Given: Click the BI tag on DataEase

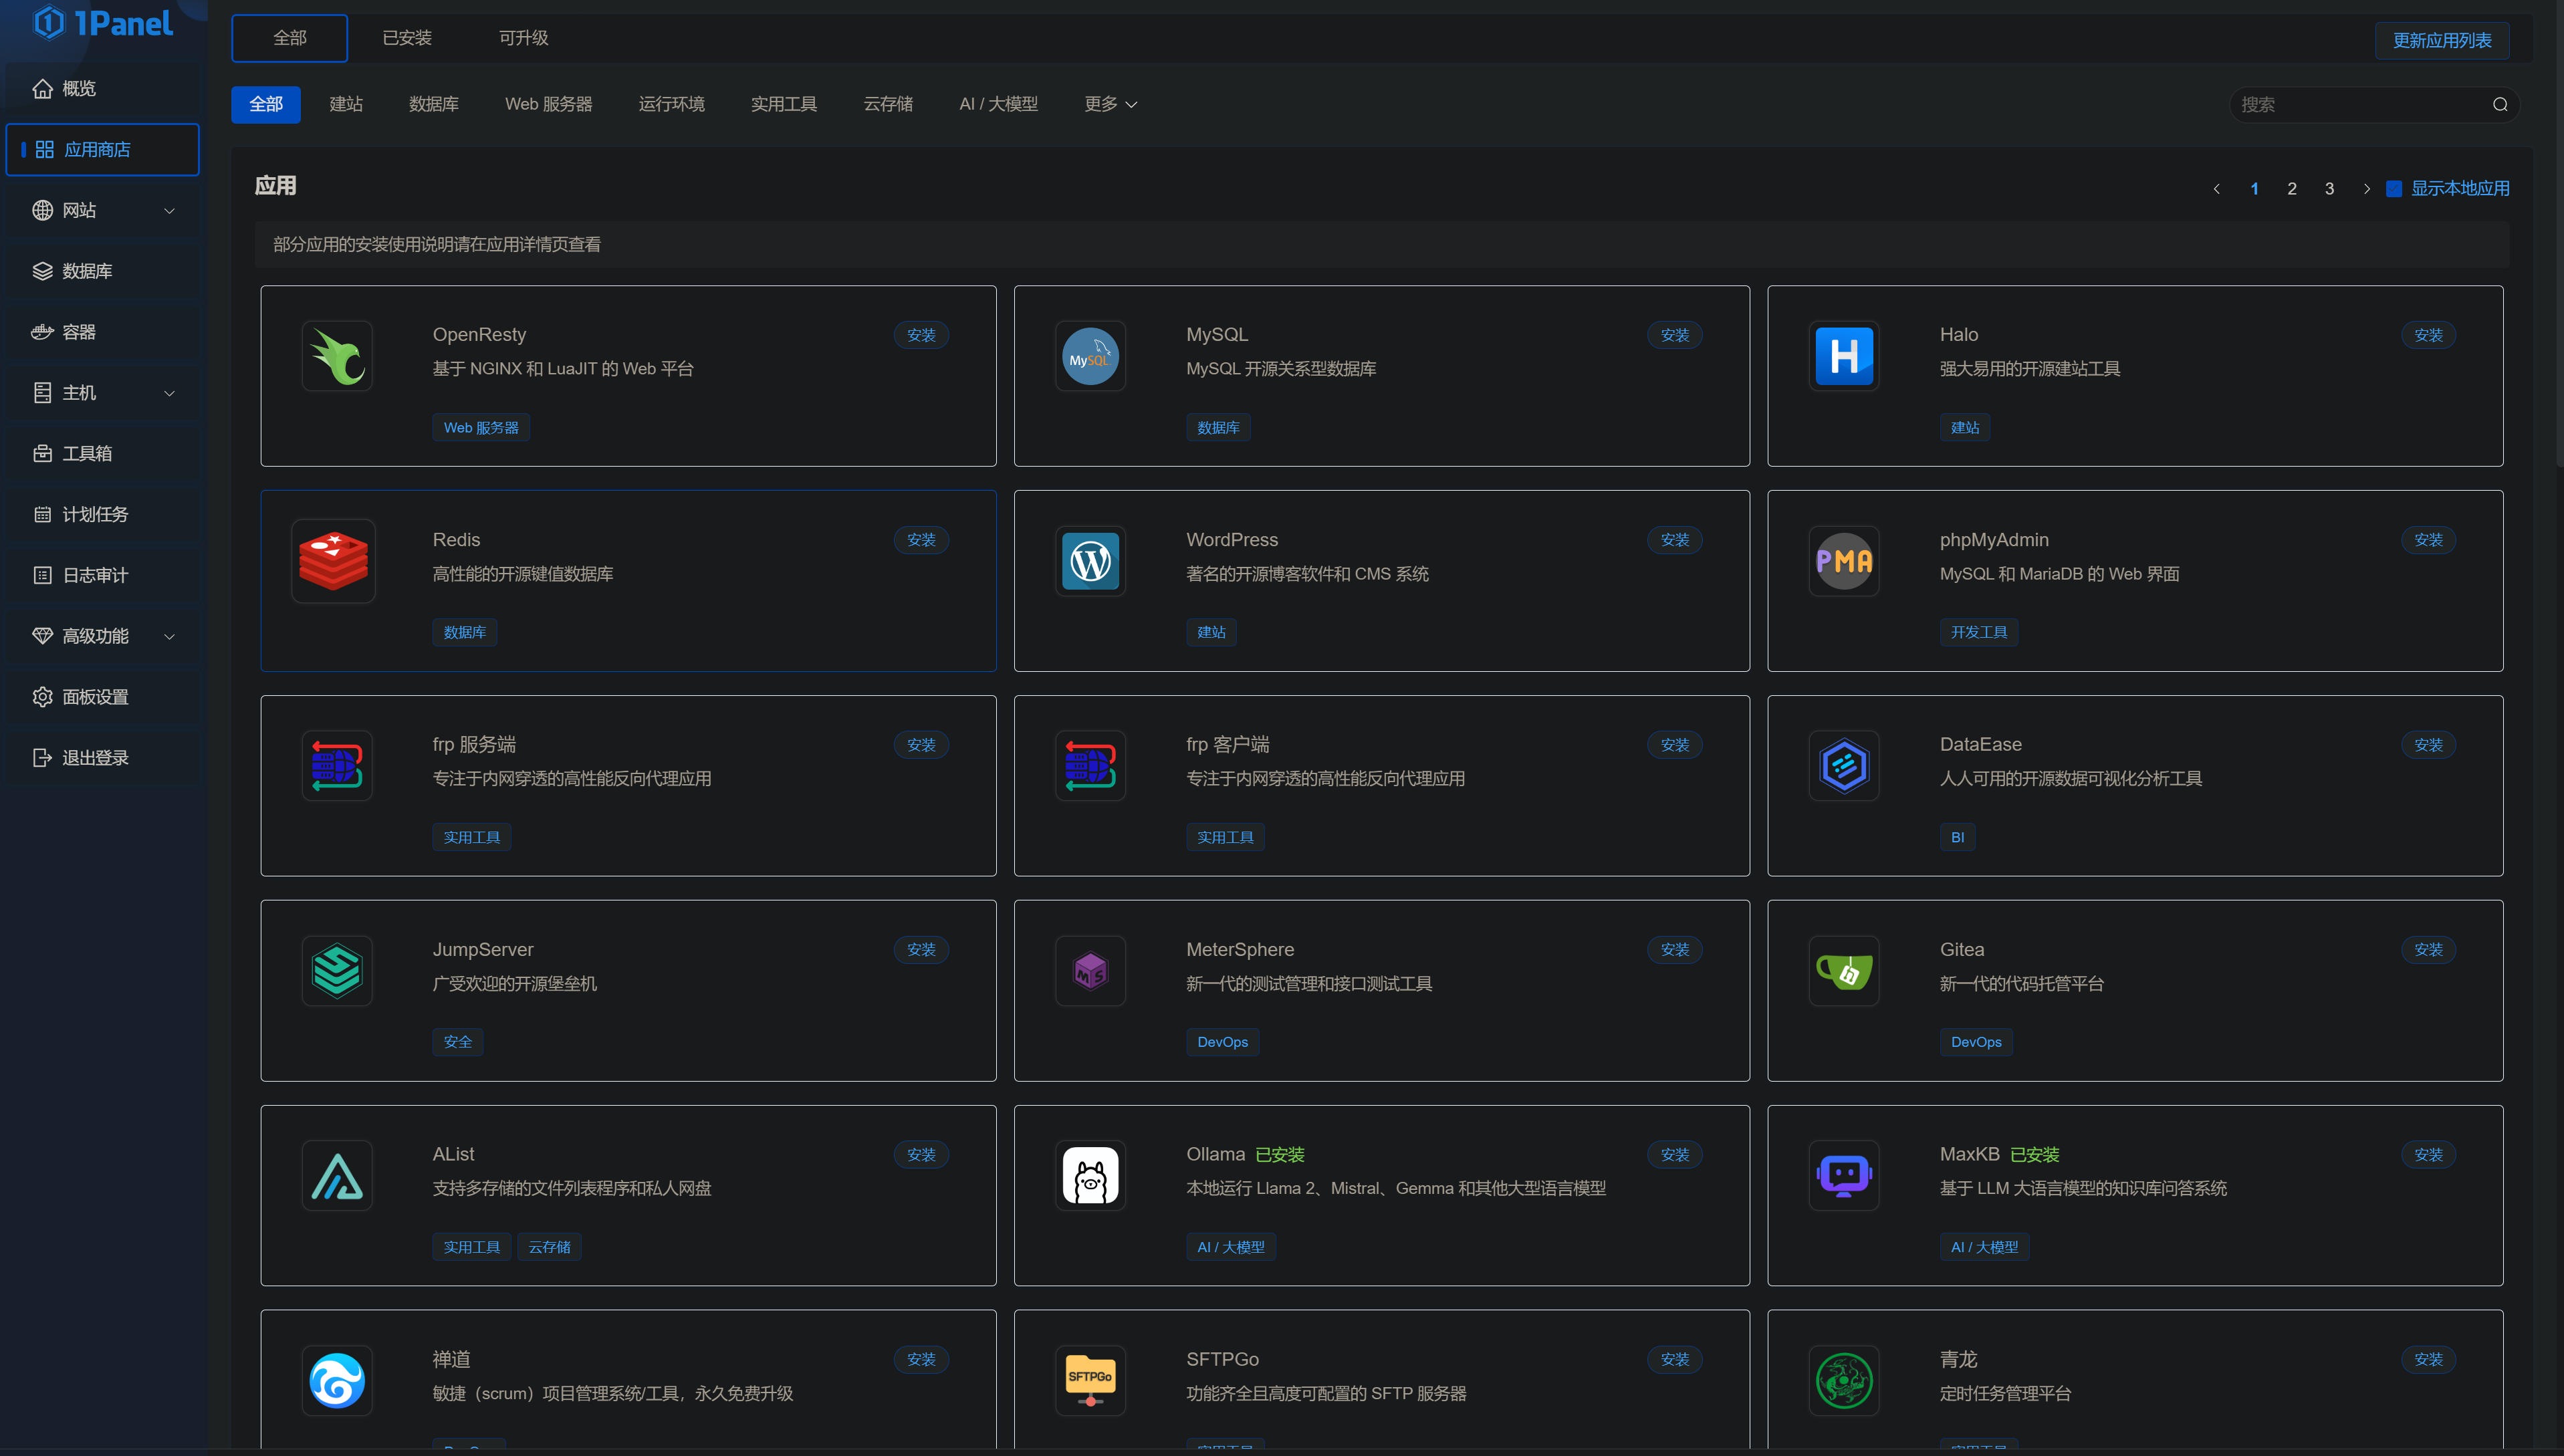Looking at the screenshot, I should pos(1957,837).
